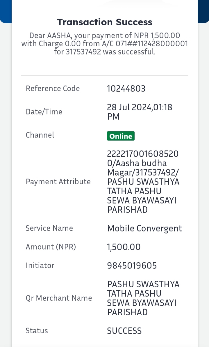
Task: Select the initiator number 9845019605
Action: [x=132, y=265]
